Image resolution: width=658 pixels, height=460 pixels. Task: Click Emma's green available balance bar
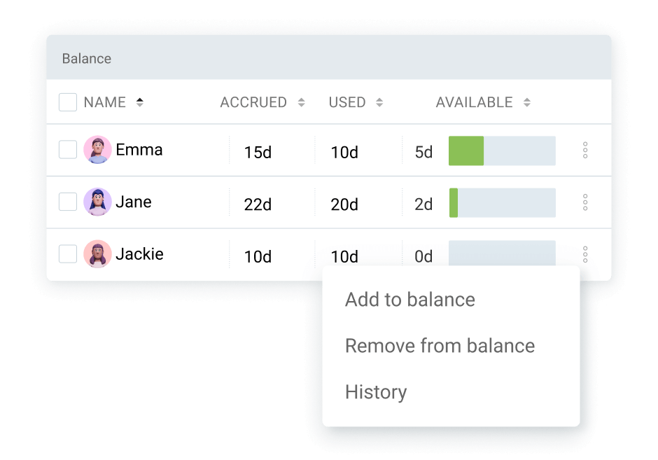coord(466,151)
